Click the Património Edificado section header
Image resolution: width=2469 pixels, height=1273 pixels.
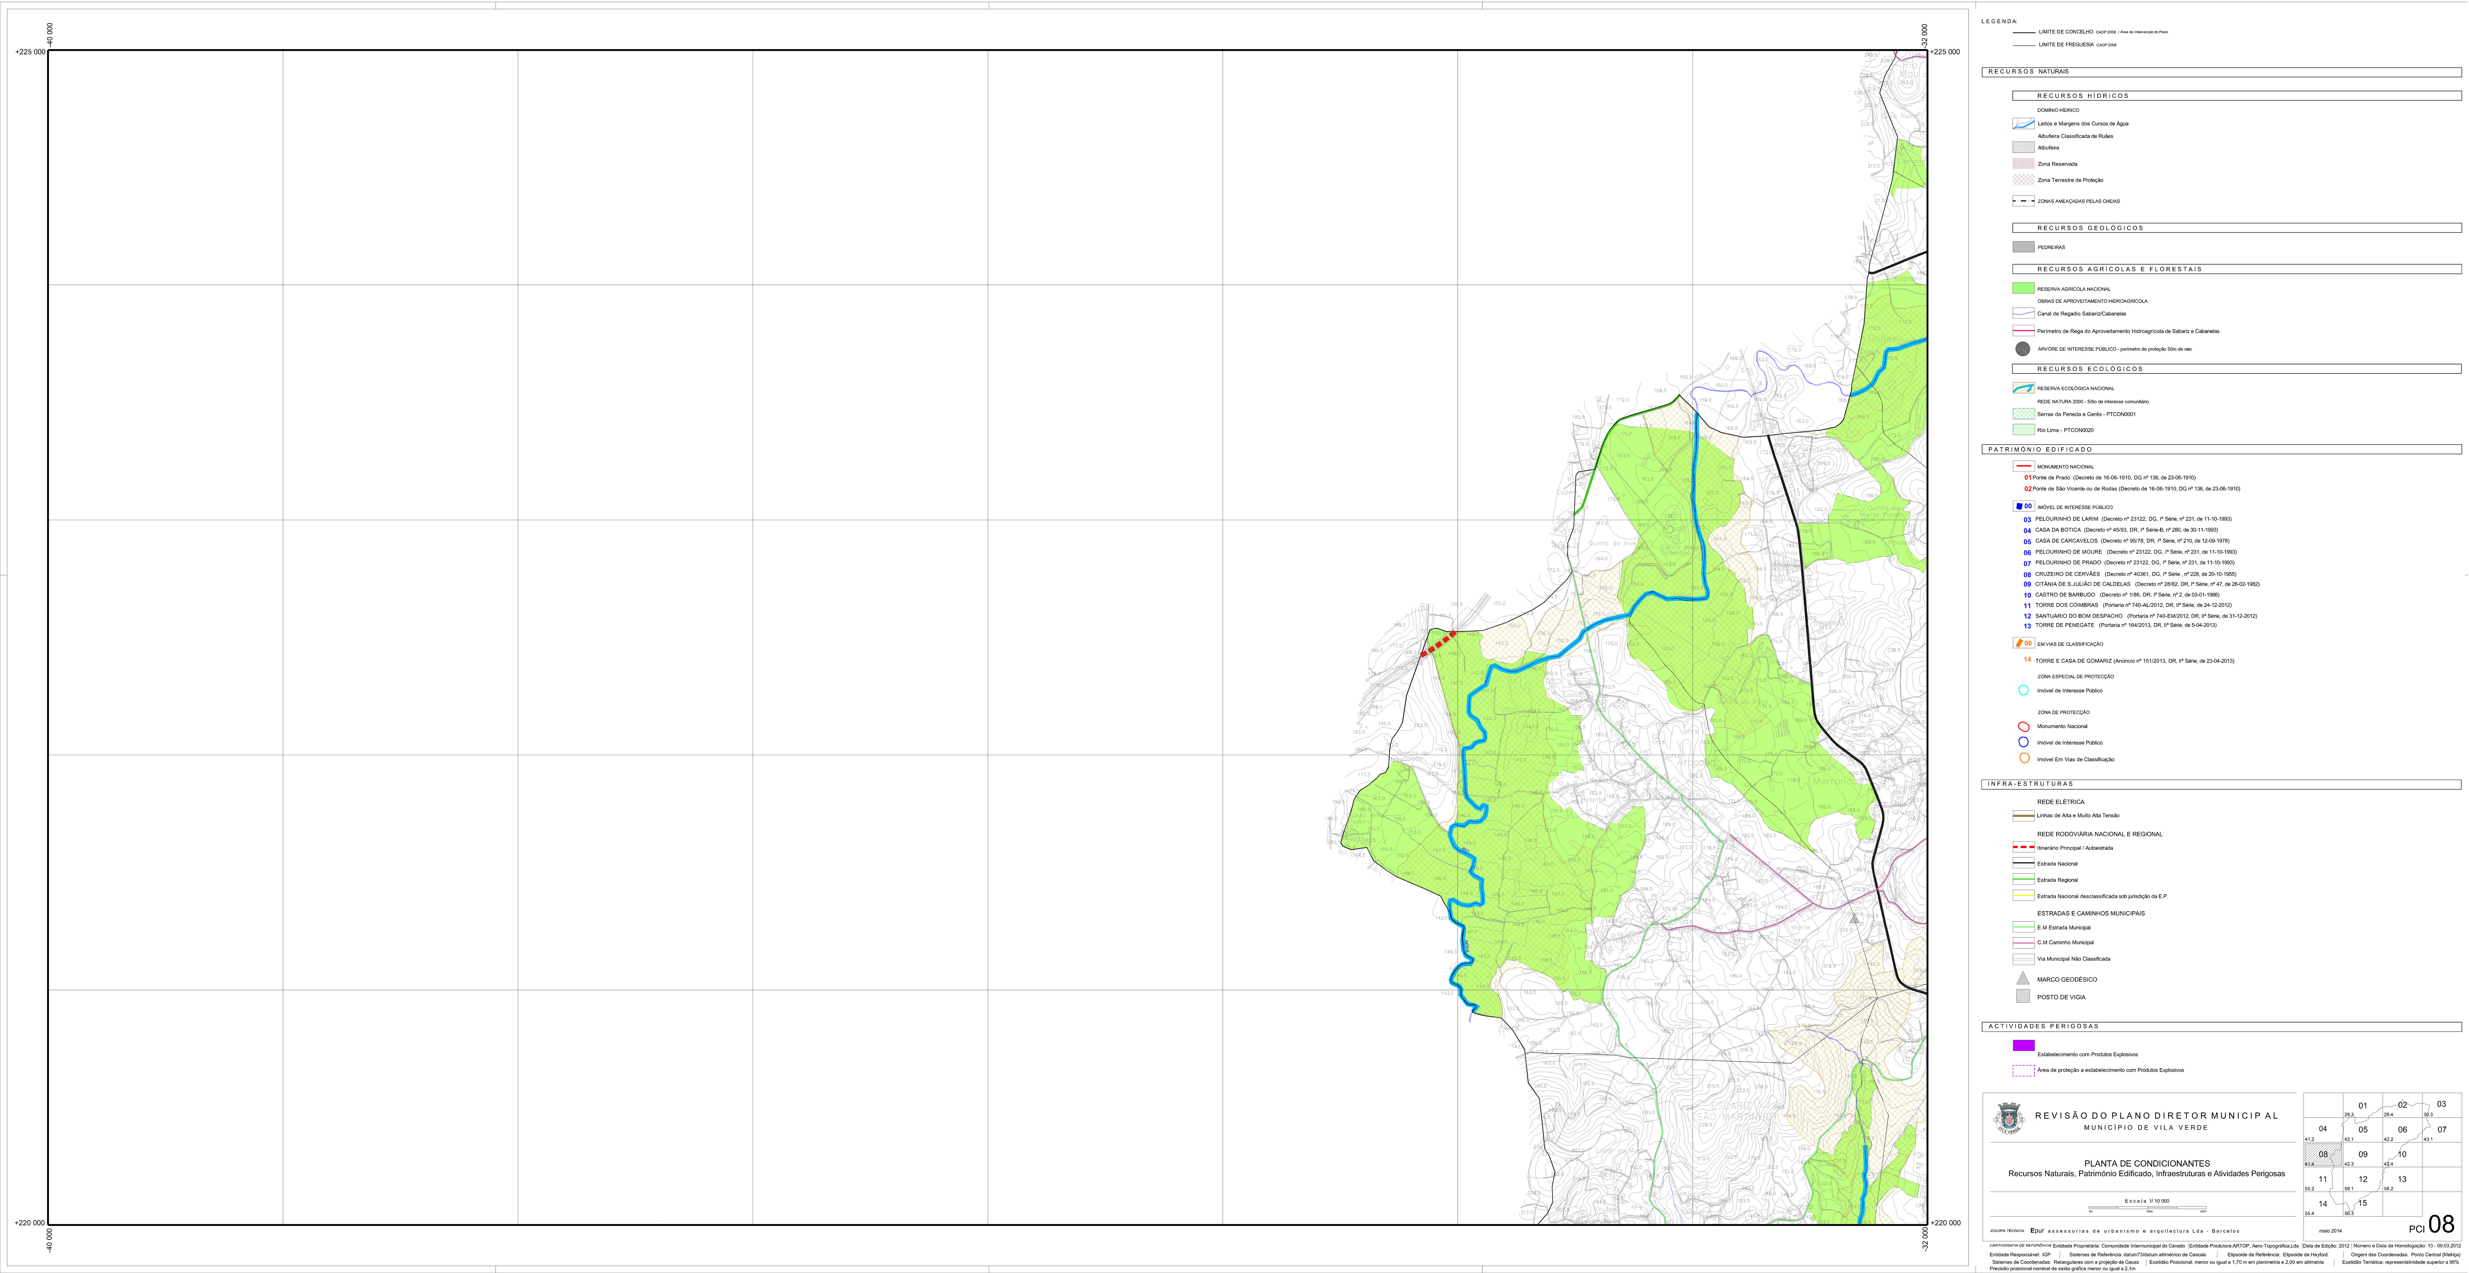(2222, 449)
